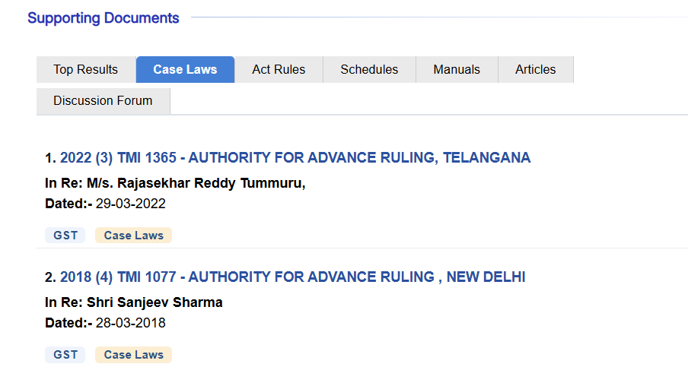This screenshot has width=688, height=367.
Task: Open the Manuals tab
Action: pyautogui.click(x=457, y=69)
